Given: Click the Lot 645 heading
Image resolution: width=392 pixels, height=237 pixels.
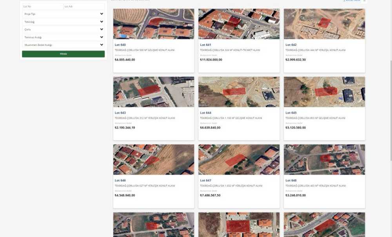Looking at the screenshot, I should click(291, 113).
